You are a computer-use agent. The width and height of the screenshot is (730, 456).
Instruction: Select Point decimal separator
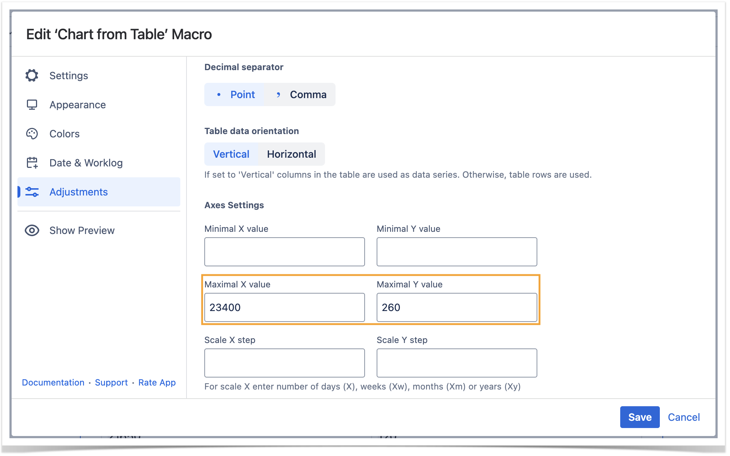(235, 94)
